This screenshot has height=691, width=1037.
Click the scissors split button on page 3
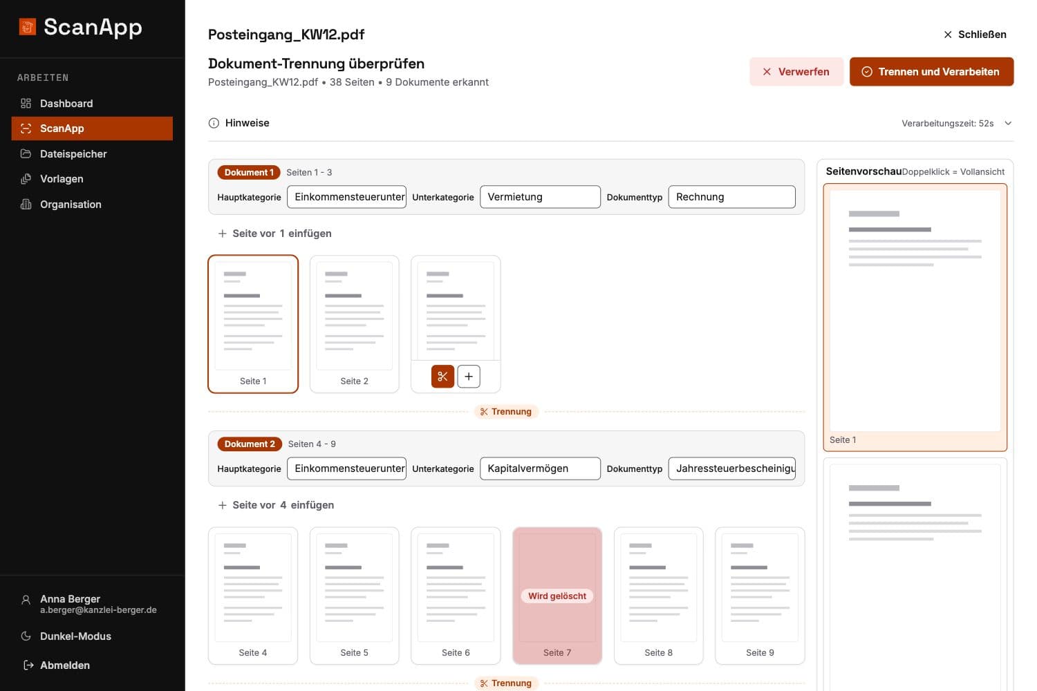click(x=443, y=377)
